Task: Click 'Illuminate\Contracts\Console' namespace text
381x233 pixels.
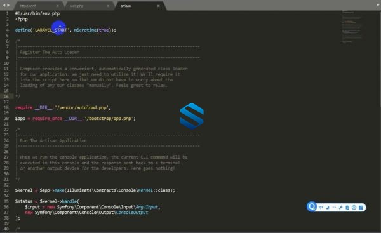Action: tap(102, 190)
